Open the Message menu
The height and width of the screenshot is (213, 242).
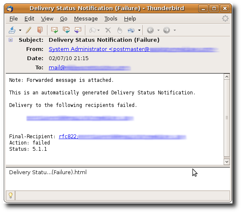coord(86,19)
